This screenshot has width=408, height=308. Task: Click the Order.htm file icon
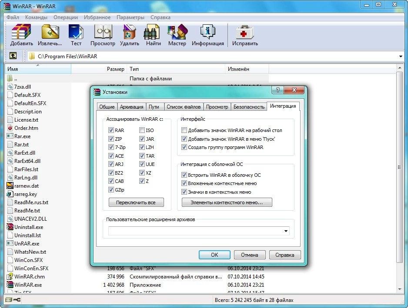(10, 128)
